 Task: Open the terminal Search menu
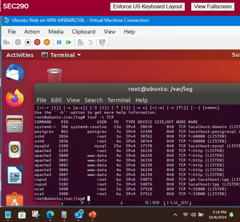click(x=94, y=100)
